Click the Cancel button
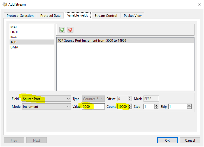Screen dimensions: 204x147 coord(190,140)
